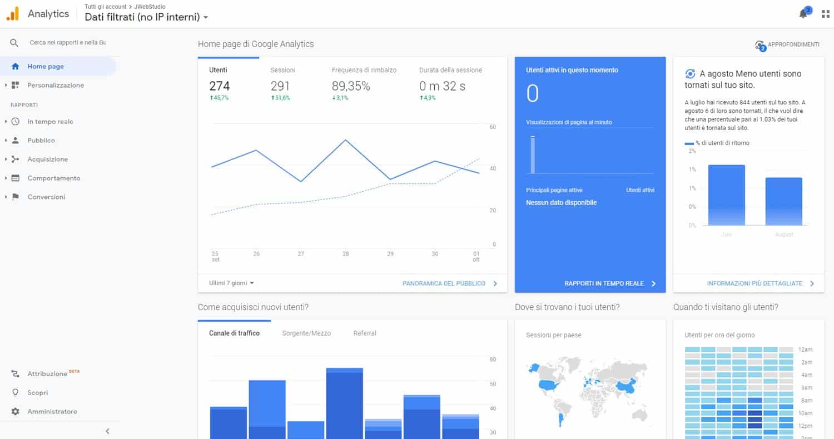
Task: Click the '% di utenti di ritorno' legend
Action: [717, 143]
